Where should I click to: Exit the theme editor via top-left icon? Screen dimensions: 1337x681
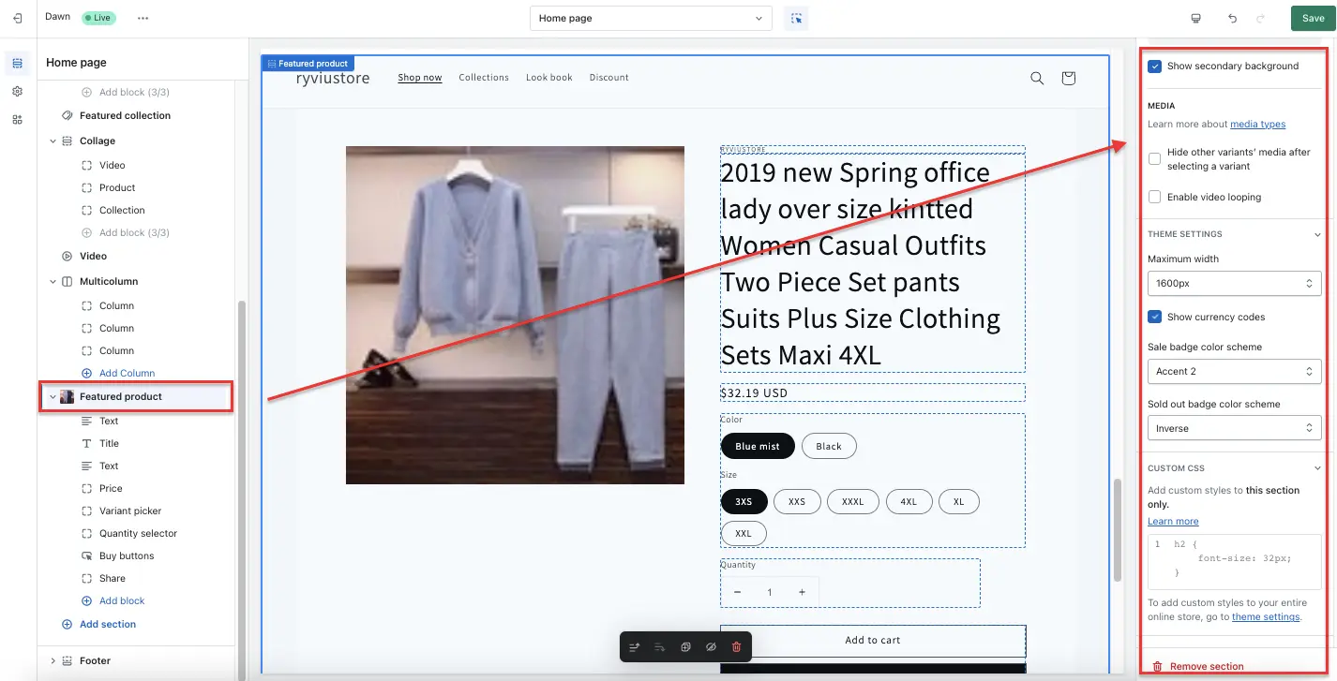(x=17, y=16)
